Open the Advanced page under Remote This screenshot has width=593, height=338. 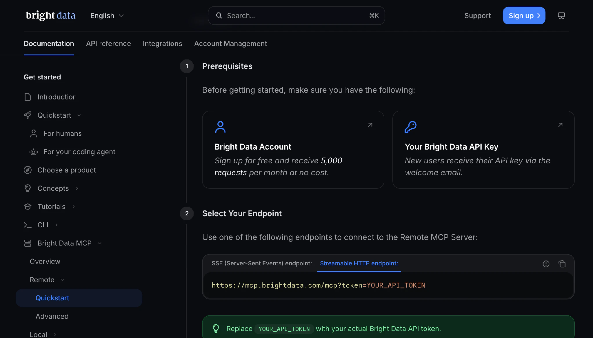[x=52, y=316]
